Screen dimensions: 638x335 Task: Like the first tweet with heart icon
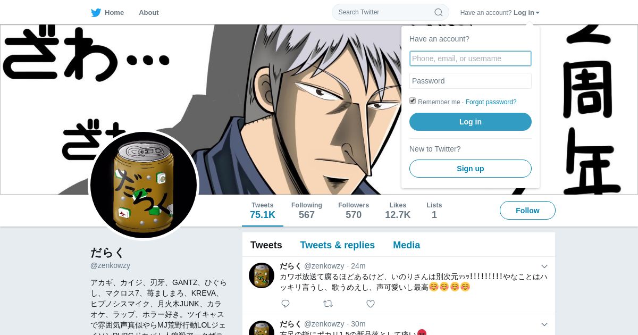371,304
